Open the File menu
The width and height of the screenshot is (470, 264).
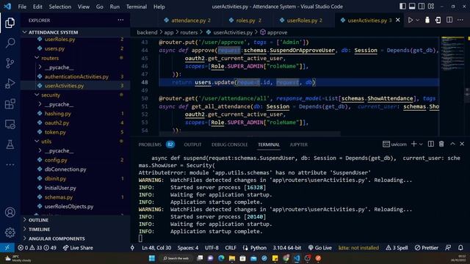(22, 7)
